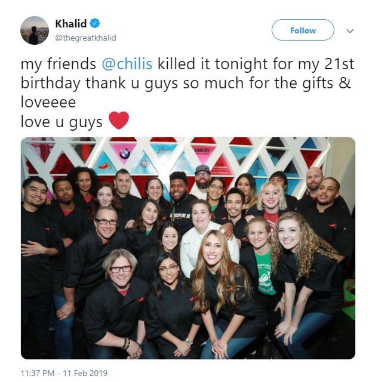Open the attached group photo
Screen dimensions: 372x382
click(188, 248)
